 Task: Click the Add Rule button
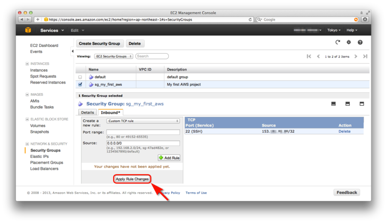click(x=169, y=158)
